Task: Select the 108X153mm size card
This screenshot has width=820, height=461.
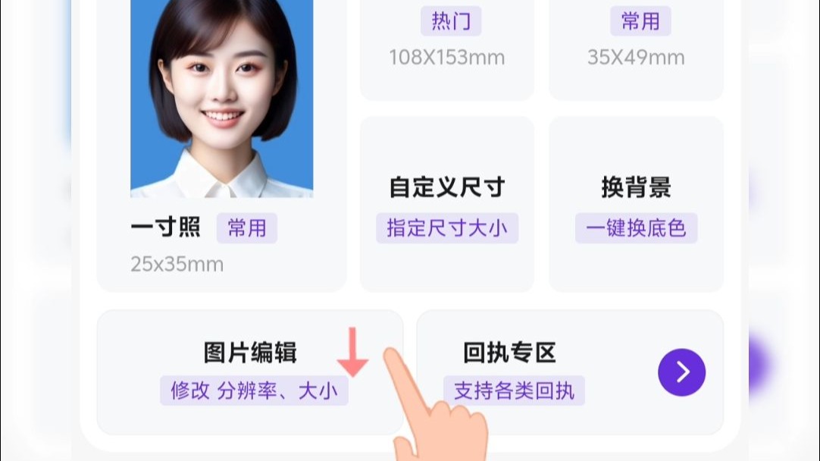Action: (x=447, y=50)
